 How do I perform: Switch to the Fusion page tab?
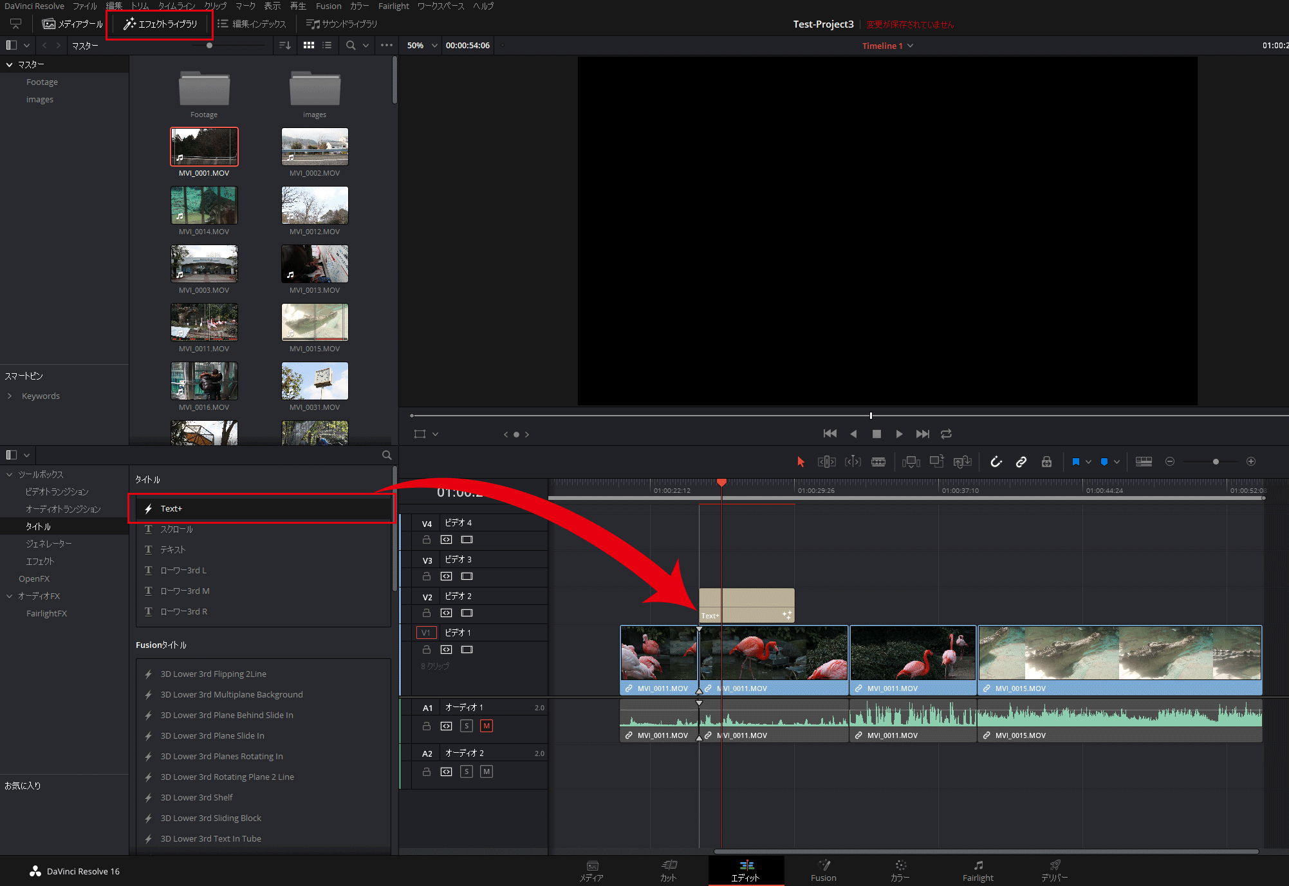click(x=823, y=871)
